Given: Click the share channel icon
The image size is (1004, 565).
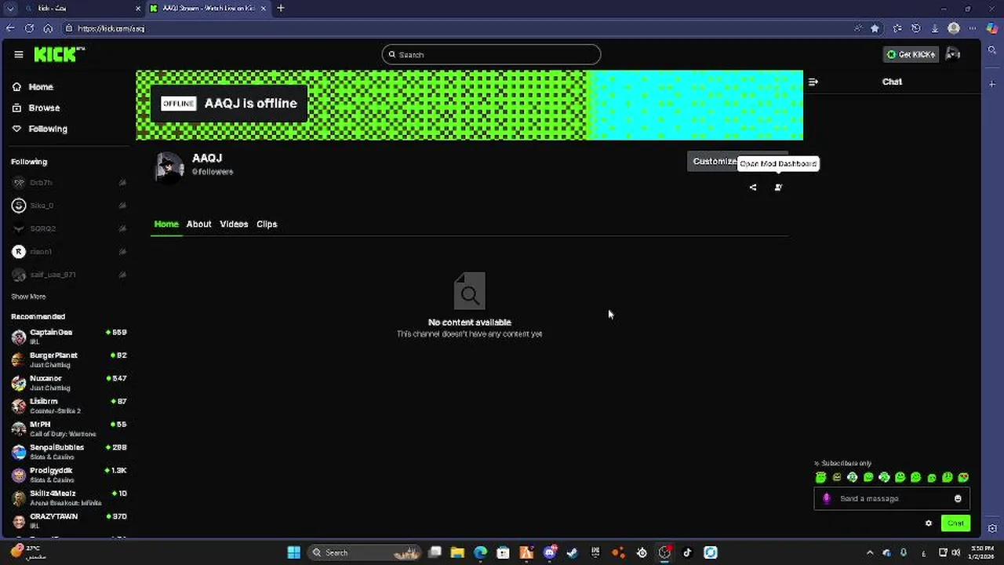Looking at the screenshot, I should pyautogui.click(x=753, y=188).
